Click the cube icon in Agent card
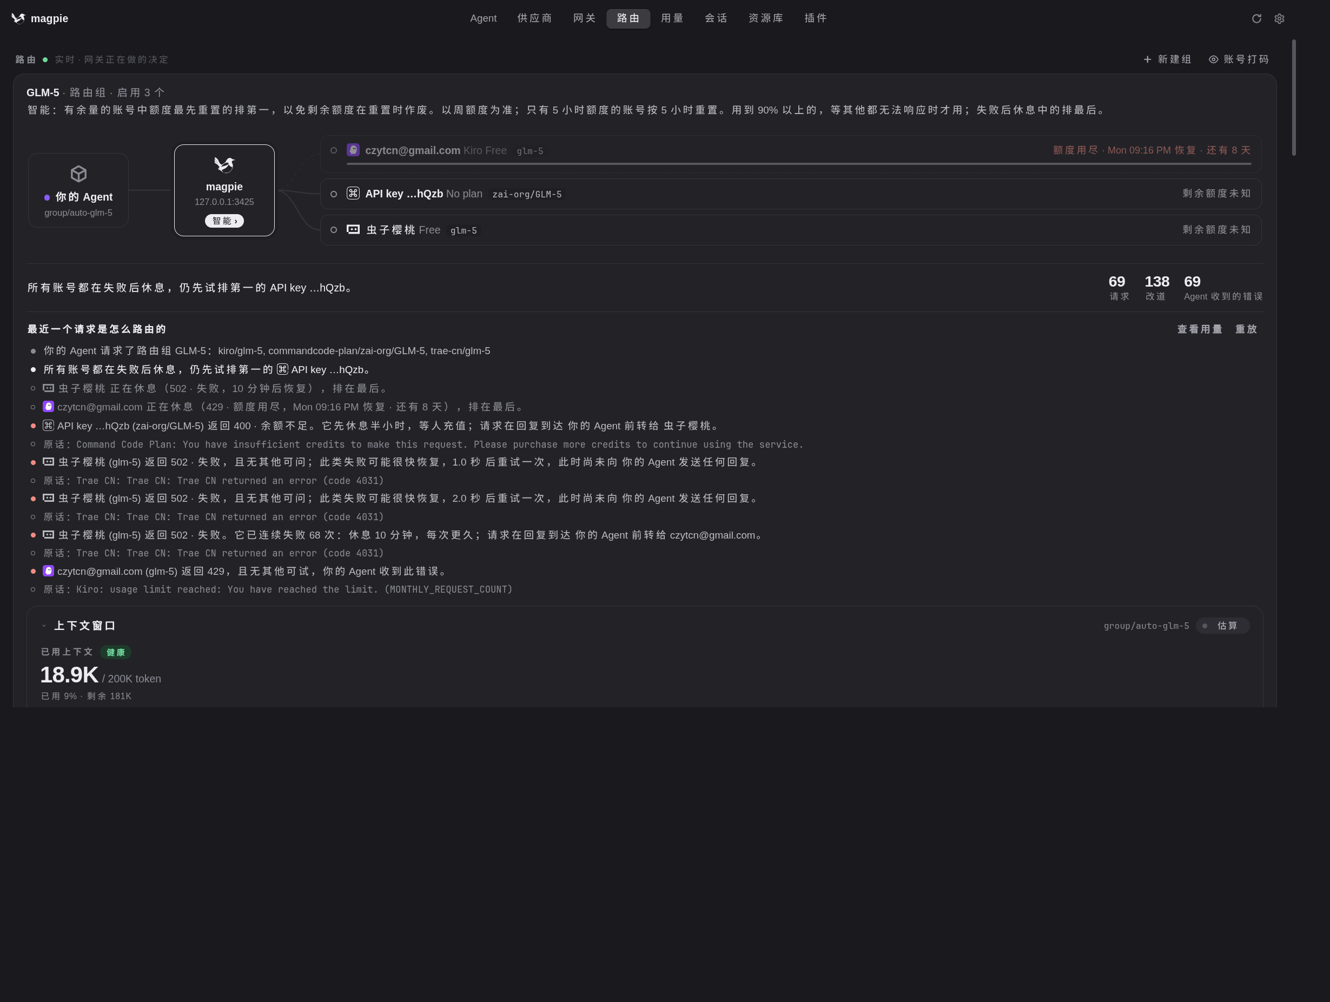This screenshot has width=1330, height=1002. tap(78, 174)
